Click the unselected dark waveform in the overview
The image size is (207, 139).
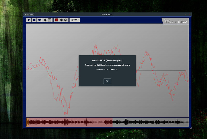pyautogui.click(x=151, y=122)
